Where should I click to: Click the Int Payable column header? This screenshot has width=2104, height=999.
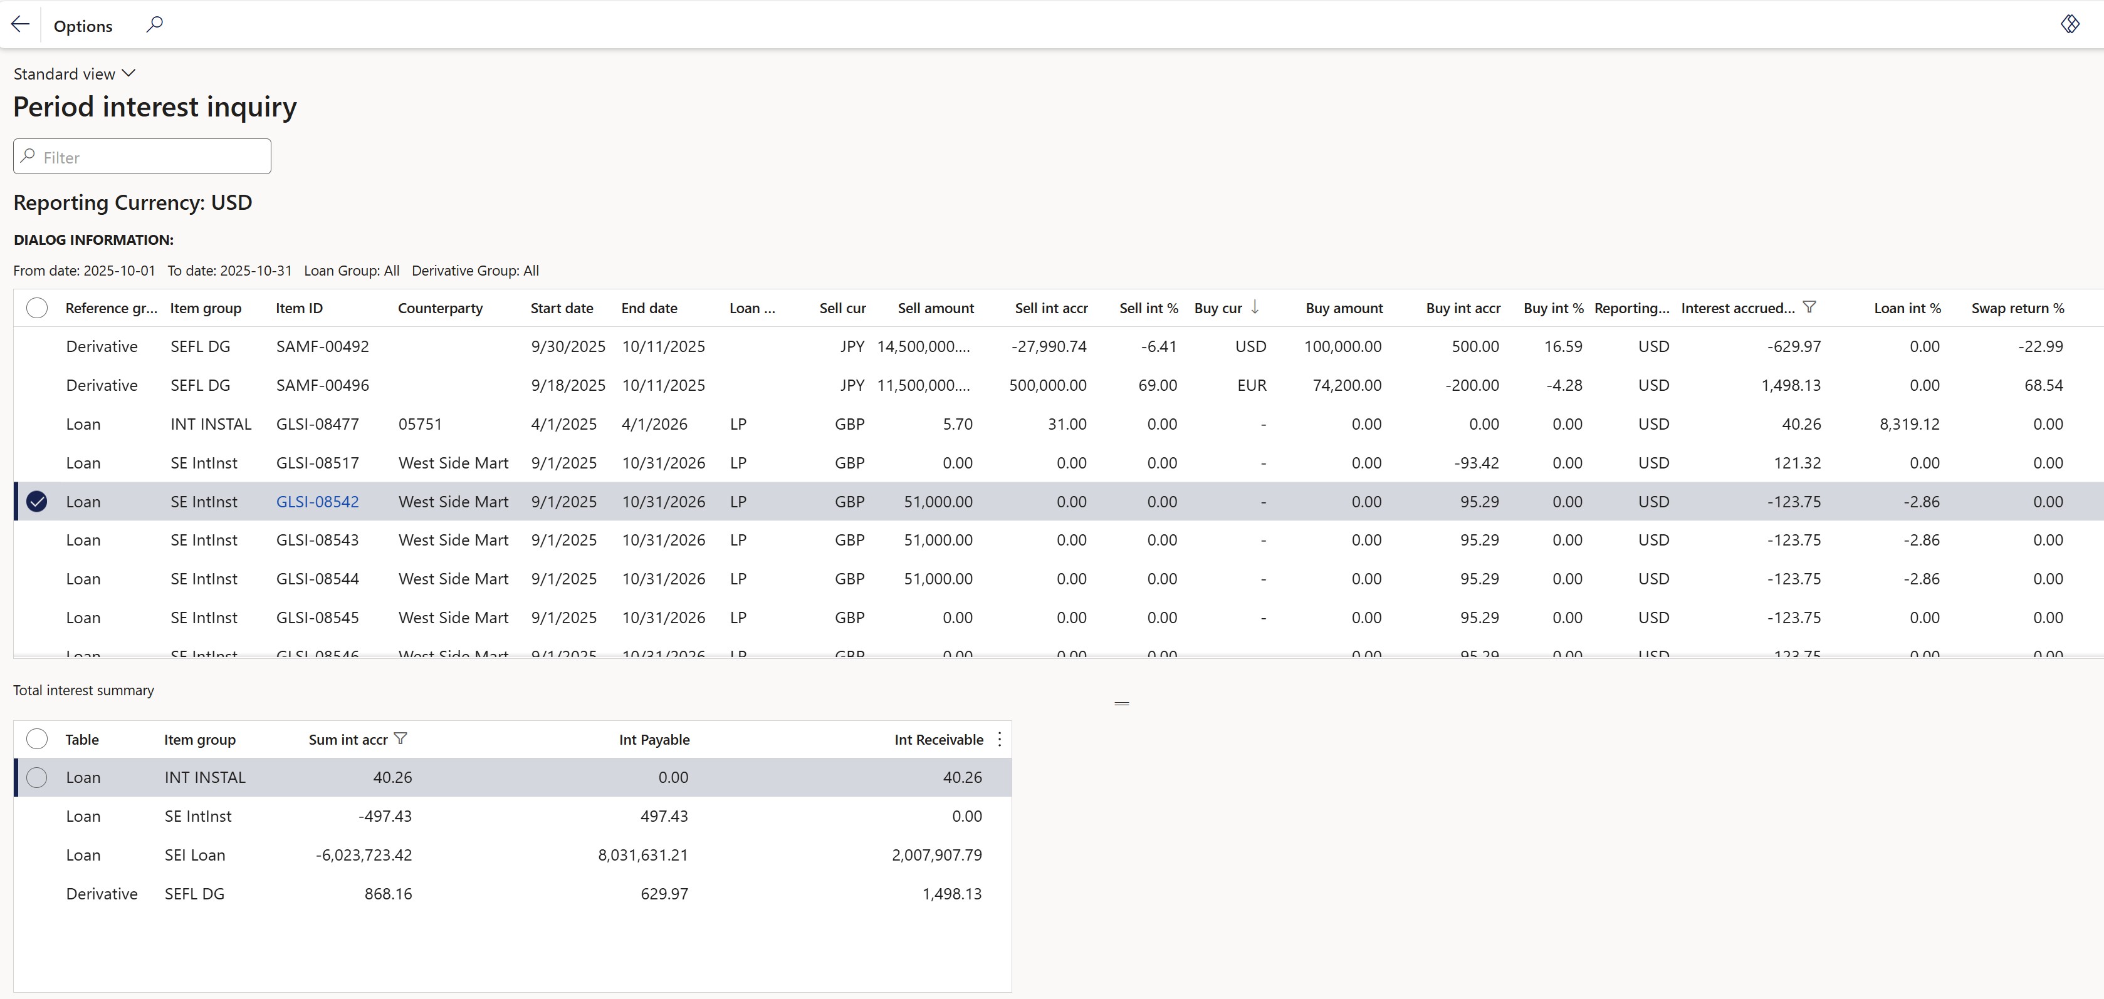tap(654, 740)
